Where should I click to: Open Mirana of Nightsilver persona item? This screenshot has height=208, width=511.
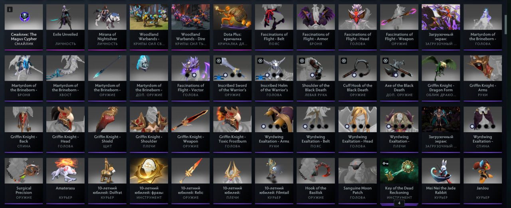click(107, 27)
